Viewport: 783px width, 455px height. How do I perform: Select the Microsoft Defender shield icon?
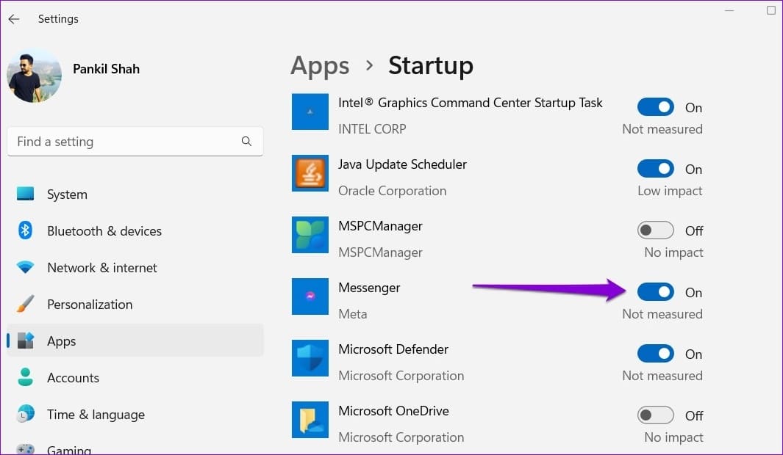pos(310,358)
